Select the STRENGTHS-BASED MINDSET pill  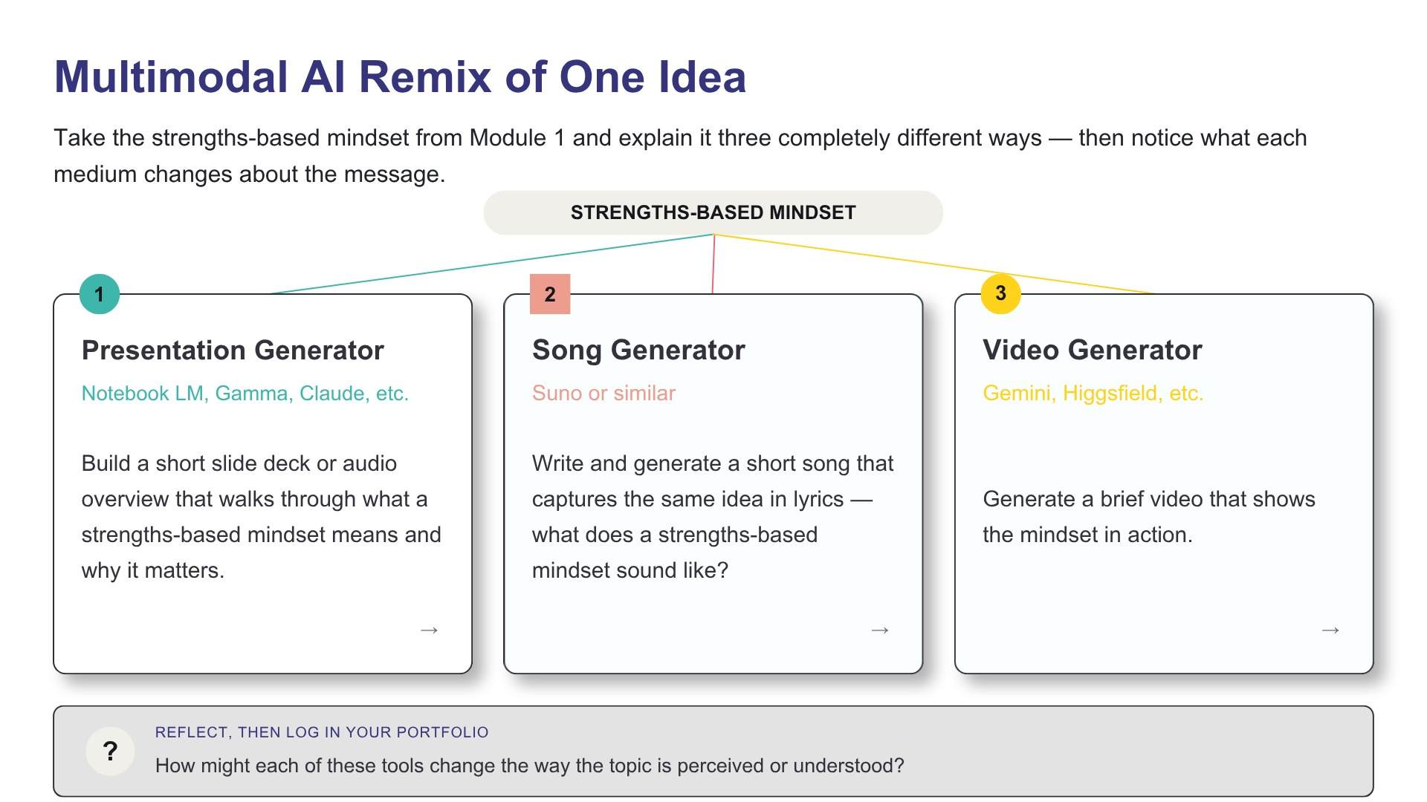pos(713,212)
